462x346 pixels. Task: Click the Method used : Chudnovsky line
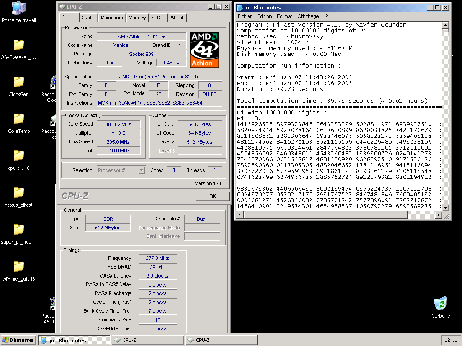pos(280,36)
